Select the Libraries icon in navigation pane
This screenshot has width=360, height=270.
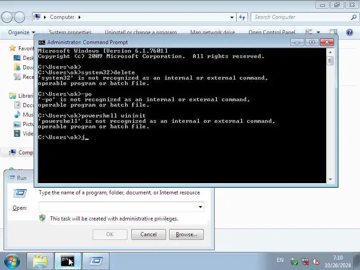[13, 95]
